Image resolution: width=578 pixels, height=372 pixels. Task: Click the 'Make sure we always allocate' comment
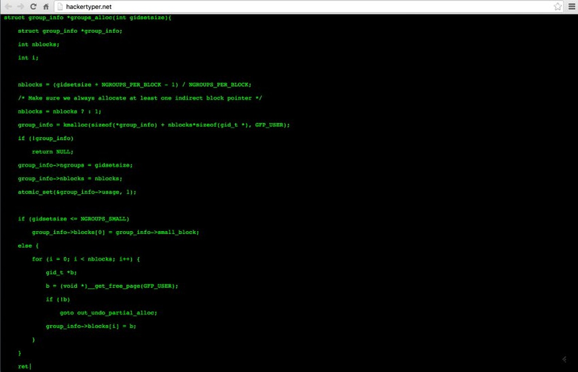[x=140, y=98]
